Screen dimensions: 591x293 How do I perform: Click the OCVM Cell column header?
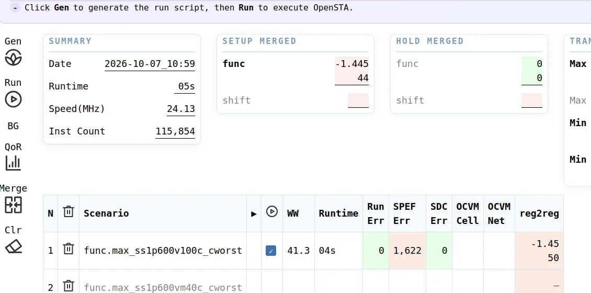pos(468,213)
